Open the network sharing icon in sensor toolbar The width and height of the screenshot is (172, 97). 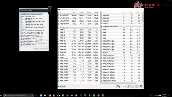(118, 86)
